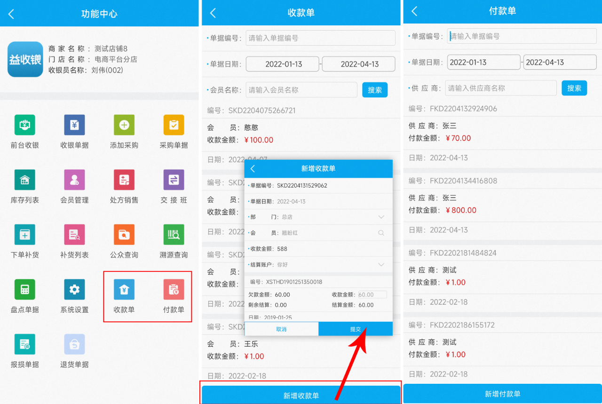Open 库存列表 inventory list icon
Screen dimensions: 602x404
[x=24, y=180]
